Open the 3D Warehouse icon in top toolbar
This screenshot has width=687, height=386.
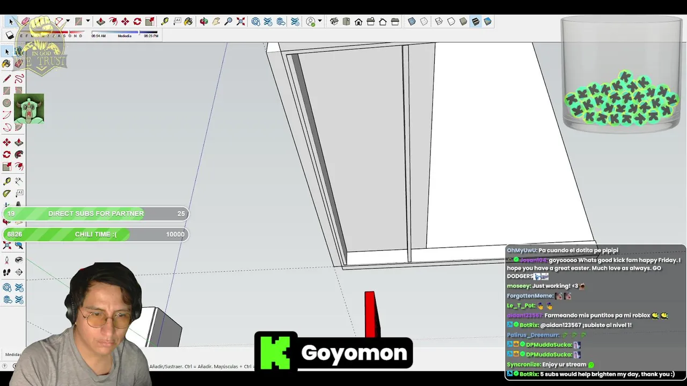click(255, 21)
